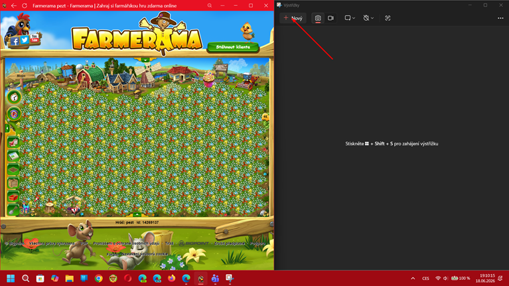Open Farmerama YouTube icon

click(34, 38)
